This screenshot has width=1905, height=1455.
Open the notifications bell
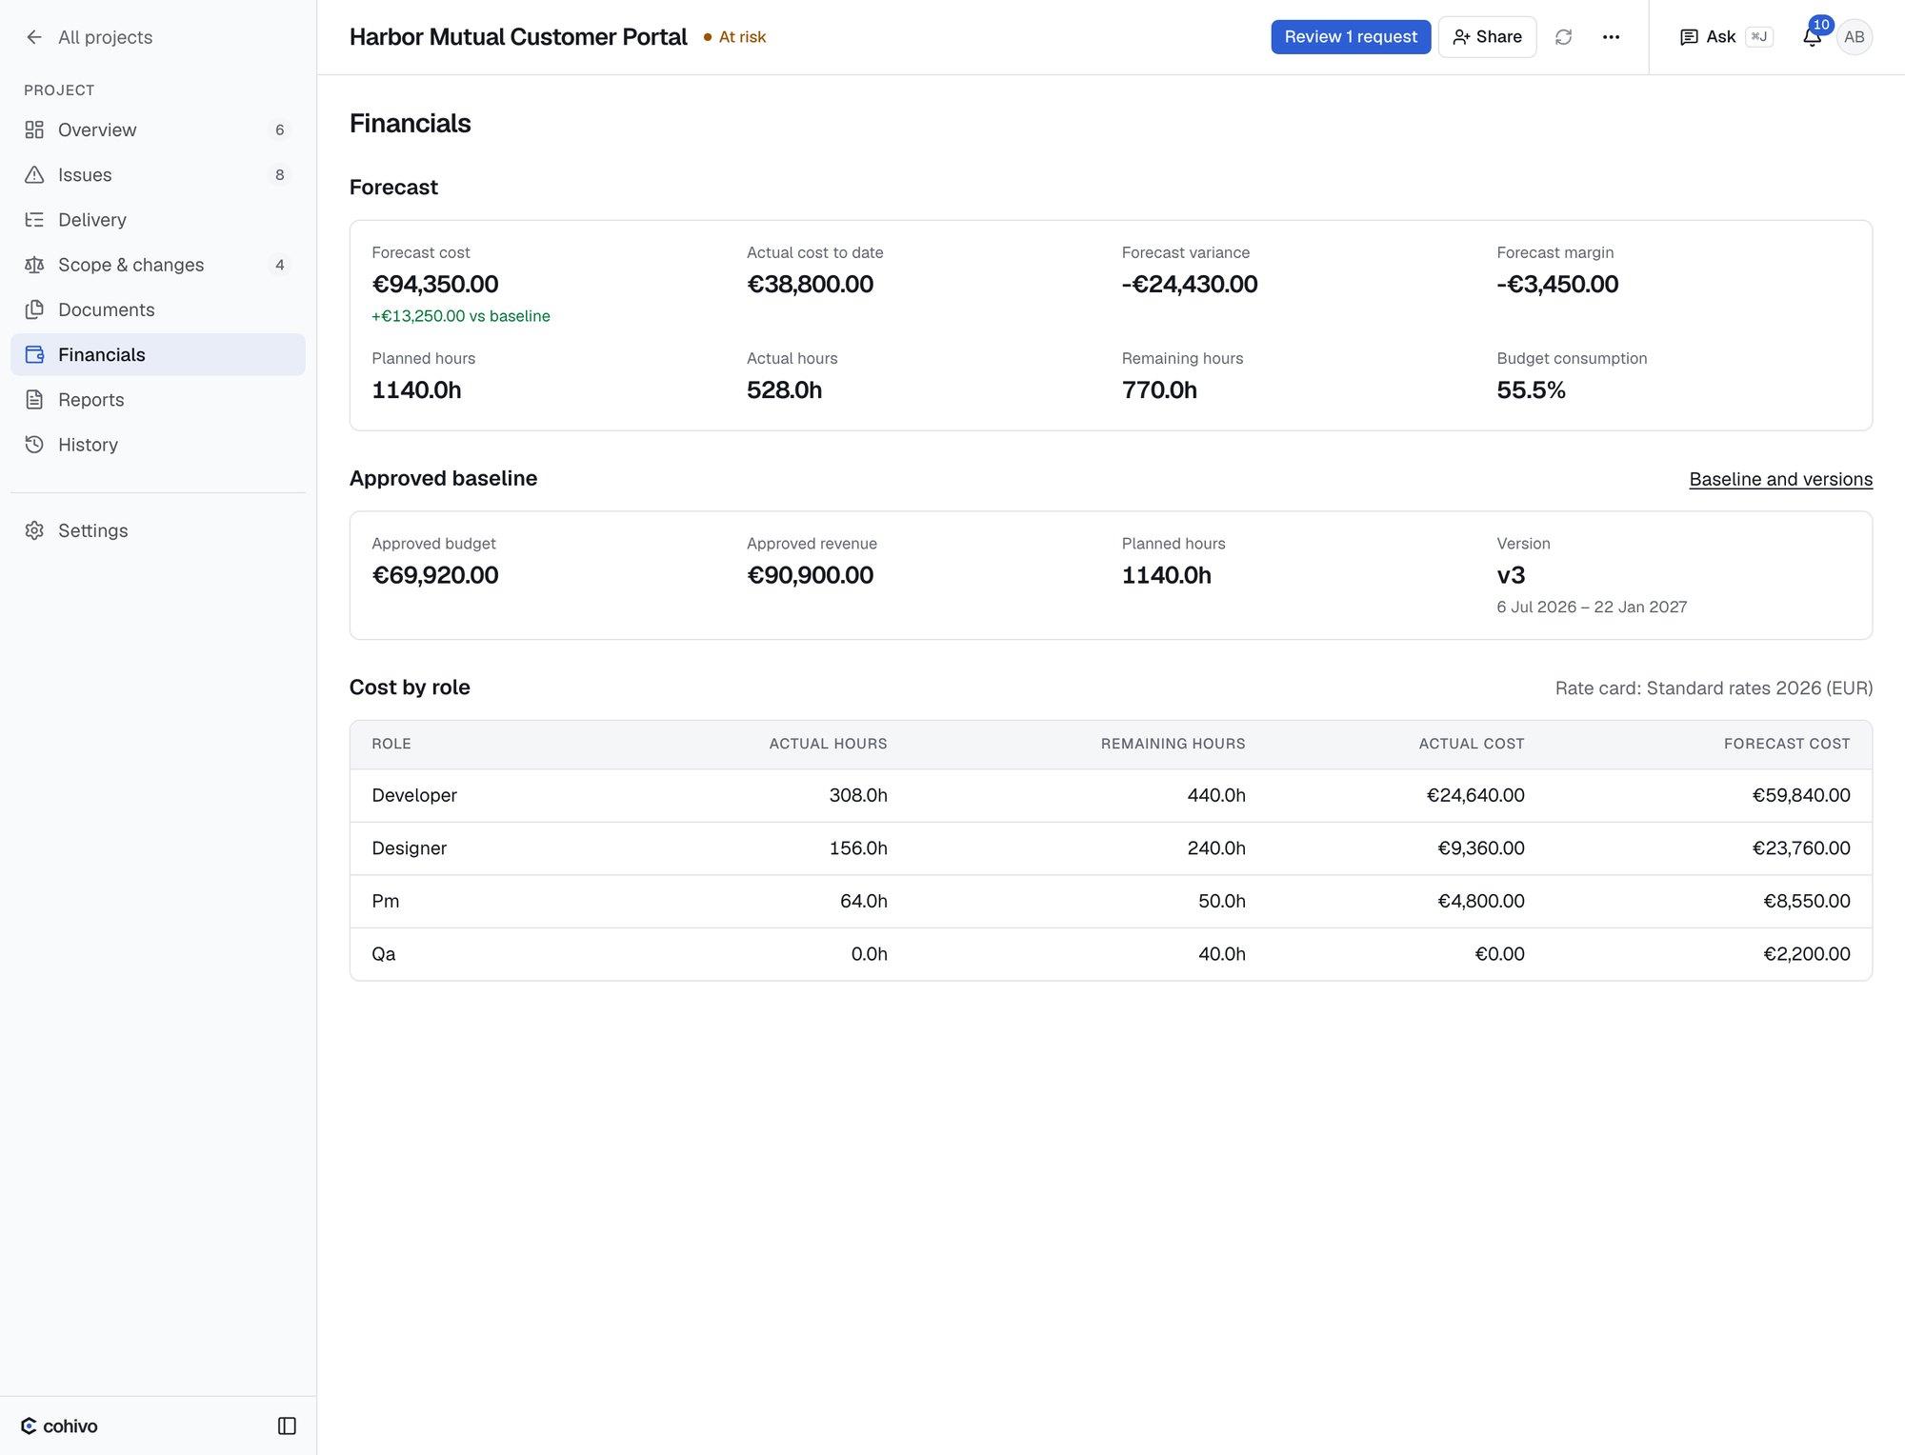[1812, 37]
